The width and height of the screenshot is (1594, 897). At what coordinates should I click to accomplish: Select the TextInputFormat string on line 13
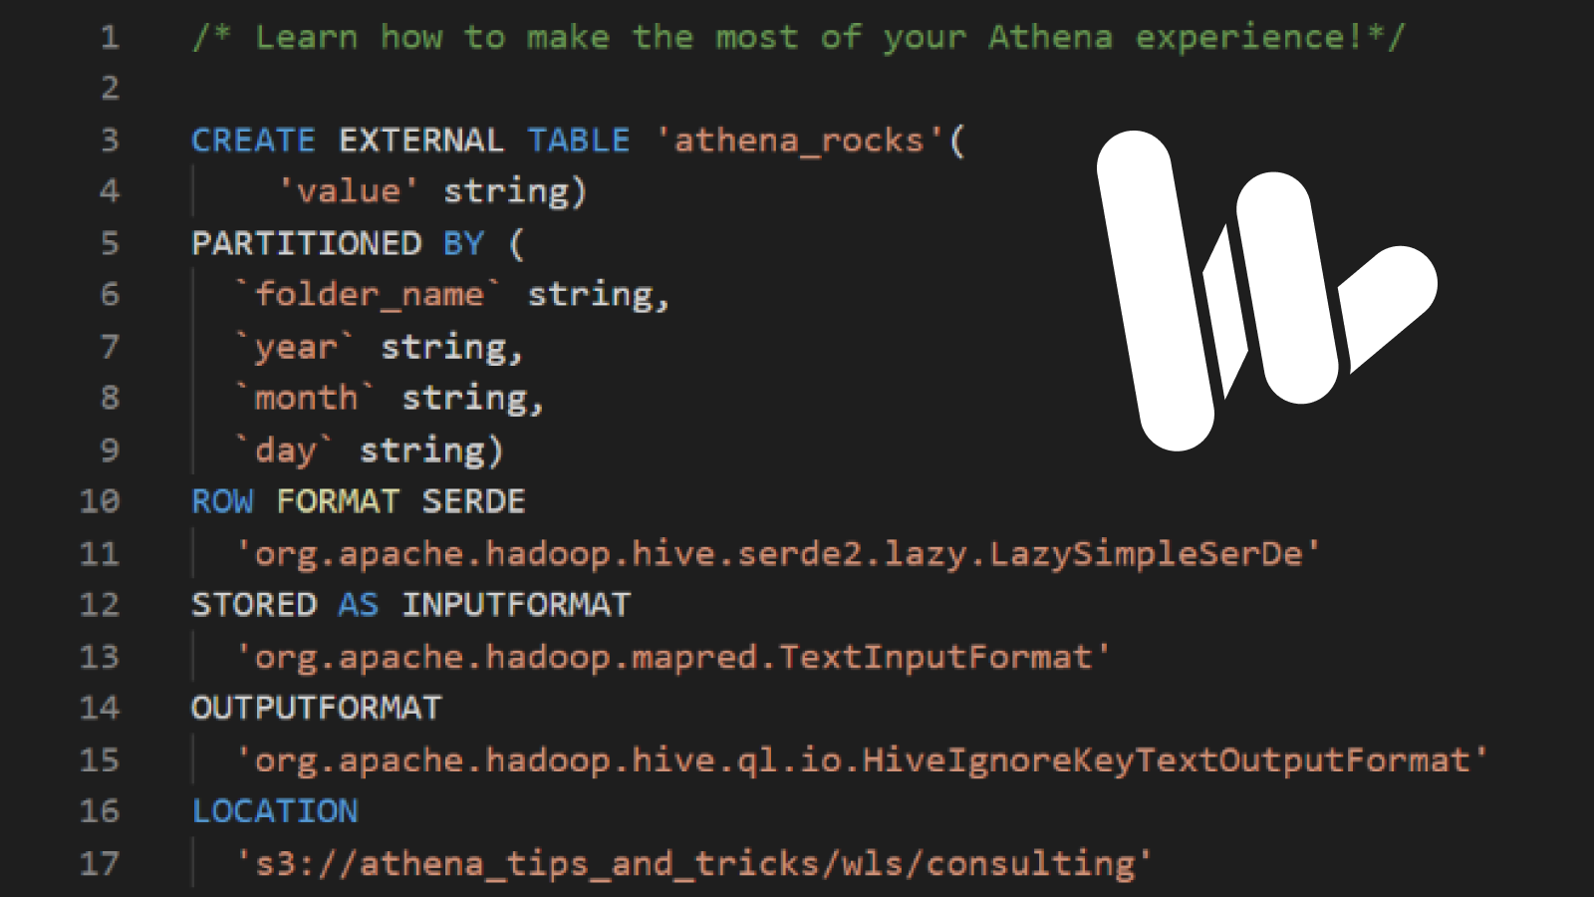pyautogui.click(x=672, y=657)
